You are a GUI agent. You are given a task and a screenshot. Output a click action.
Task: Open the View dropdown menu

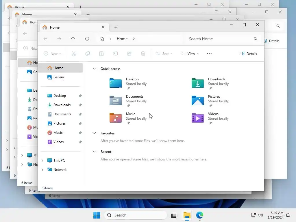(x=189, y=53)
